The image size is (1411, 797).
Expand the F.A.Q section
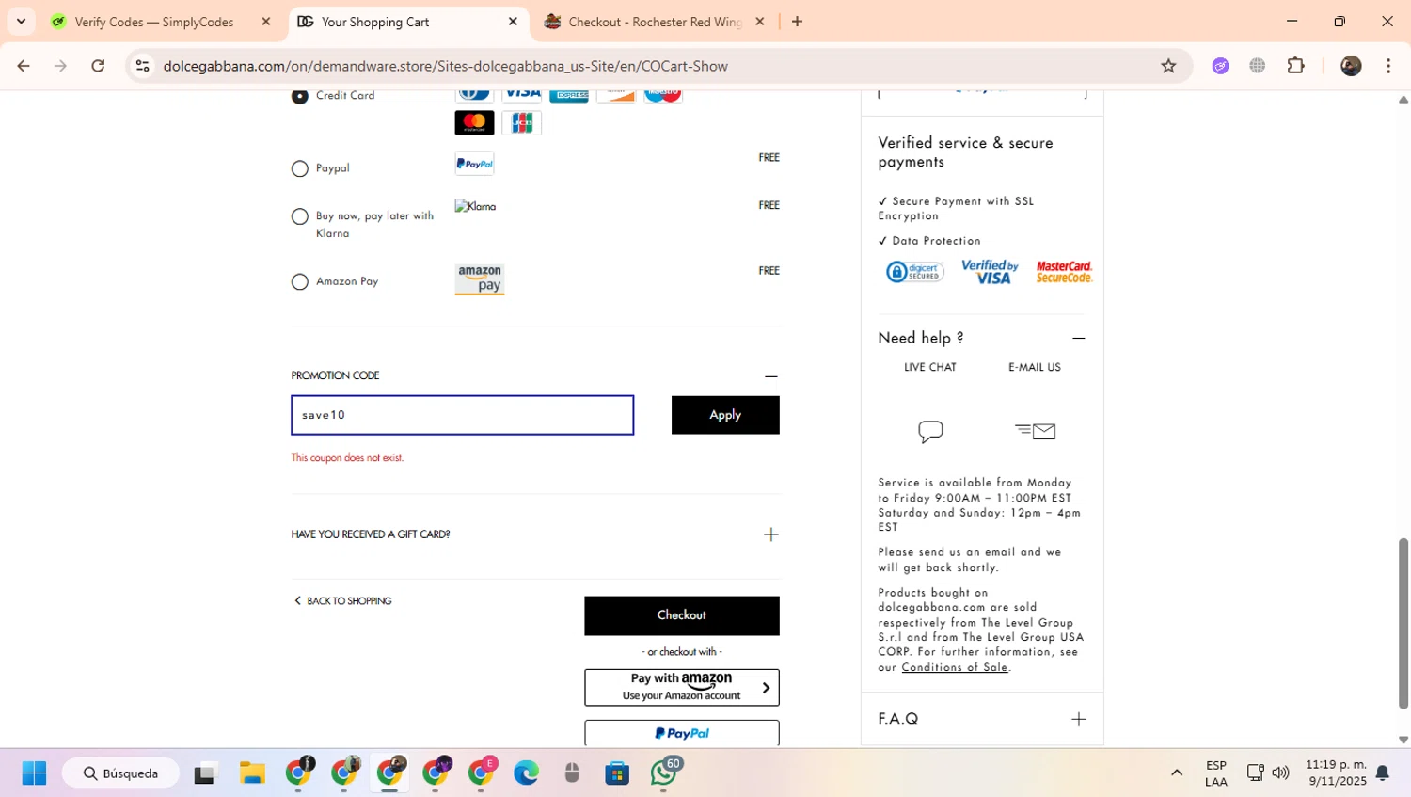coord(1079,719)
